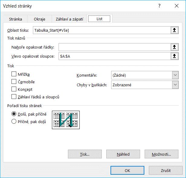
Task: Switch to the Stránka tab
Action: [x=15, y=19]
